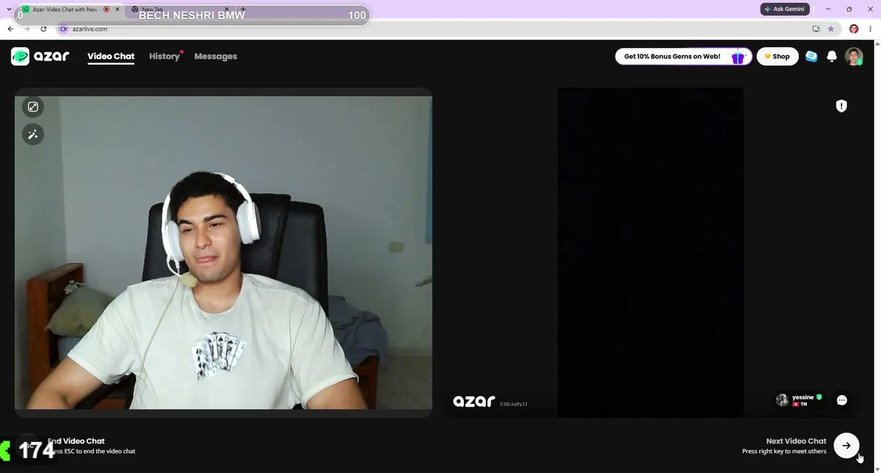Screen dimensions: 881x473
Task: Click the dark remote video feed
Action: tap(651, 252)
